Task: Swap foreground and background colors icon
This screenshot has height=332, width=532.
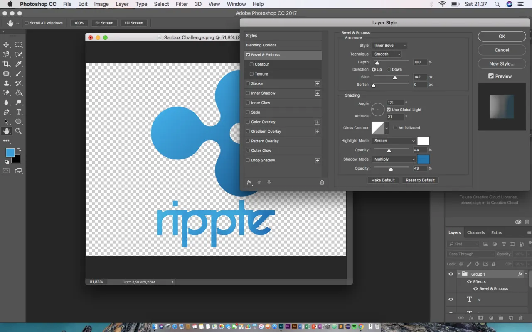Action: click(19, 150)
